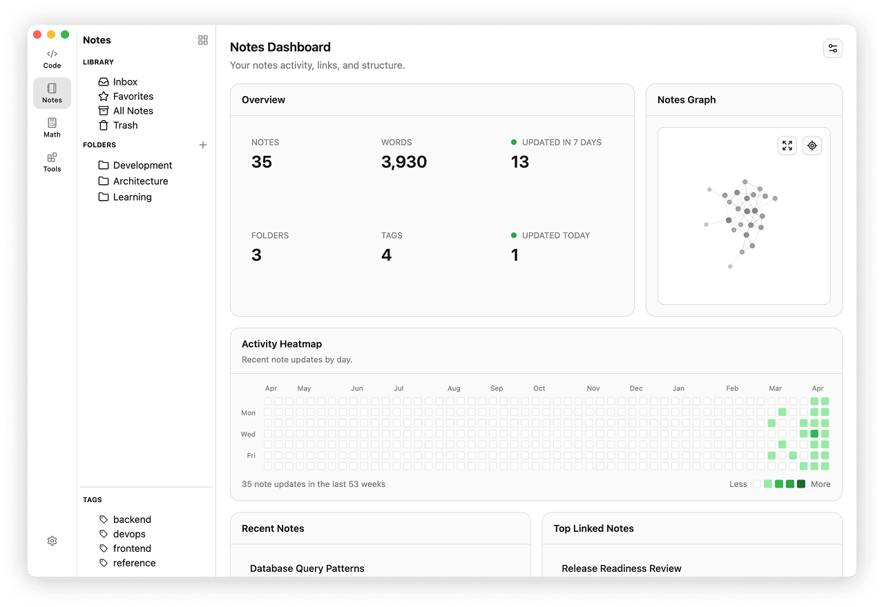884x607 pixels.
Task: Open dashboard filter settings icon
Action: coord(833,48)
